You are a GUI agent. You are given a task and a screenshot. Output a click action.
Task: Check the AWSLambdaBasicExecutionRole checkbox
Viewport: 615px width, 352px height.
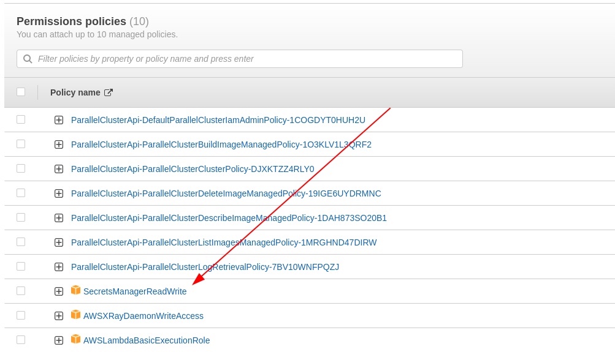21,340
